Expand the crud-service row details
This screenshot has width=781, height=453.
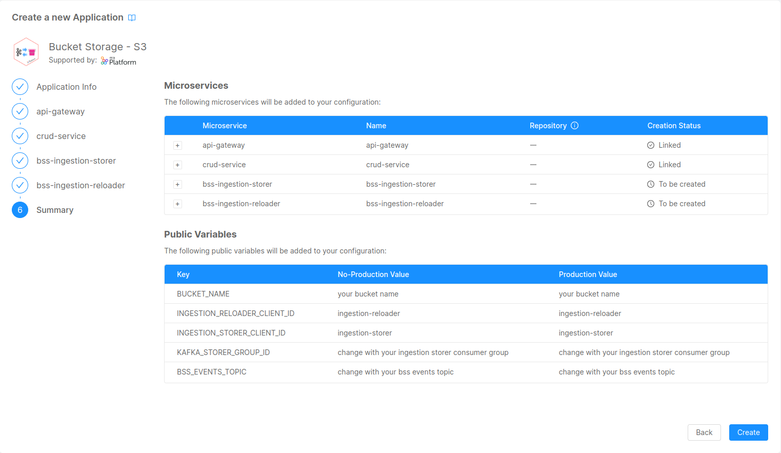point(177,165)
